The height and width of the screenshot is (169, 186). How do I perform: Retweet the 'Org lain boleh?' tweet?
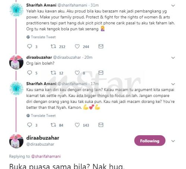[53, 73]
